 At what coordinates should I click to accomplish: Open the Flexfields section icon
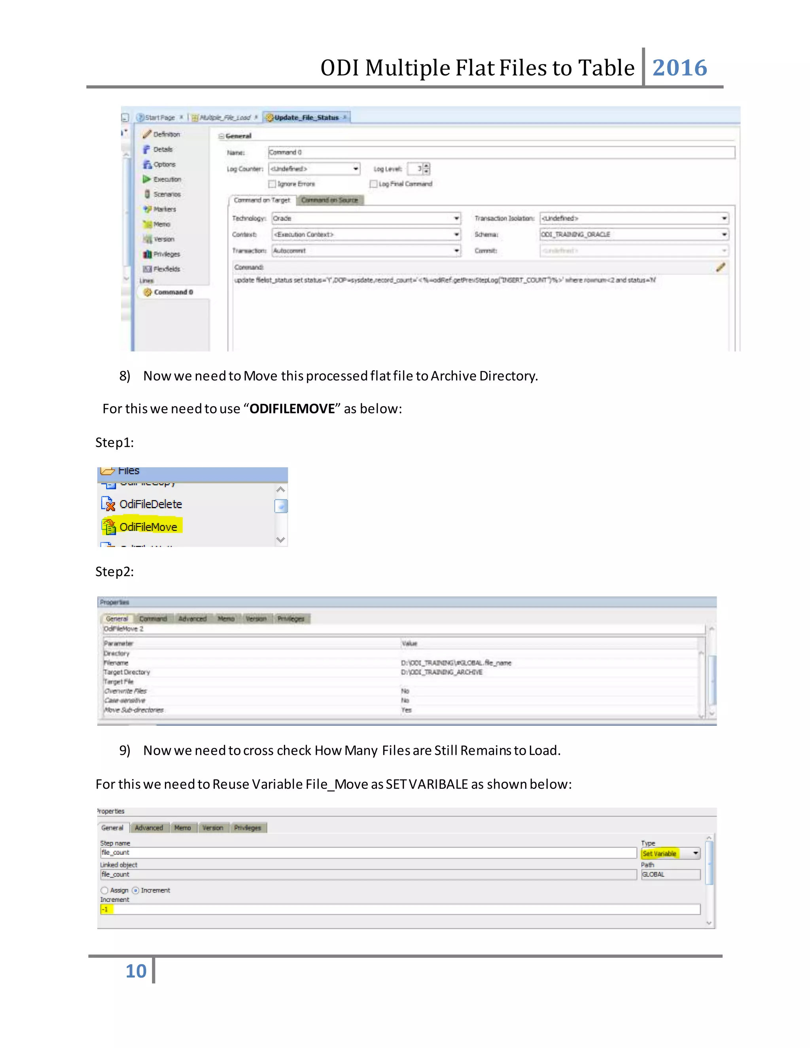(147, 269)
